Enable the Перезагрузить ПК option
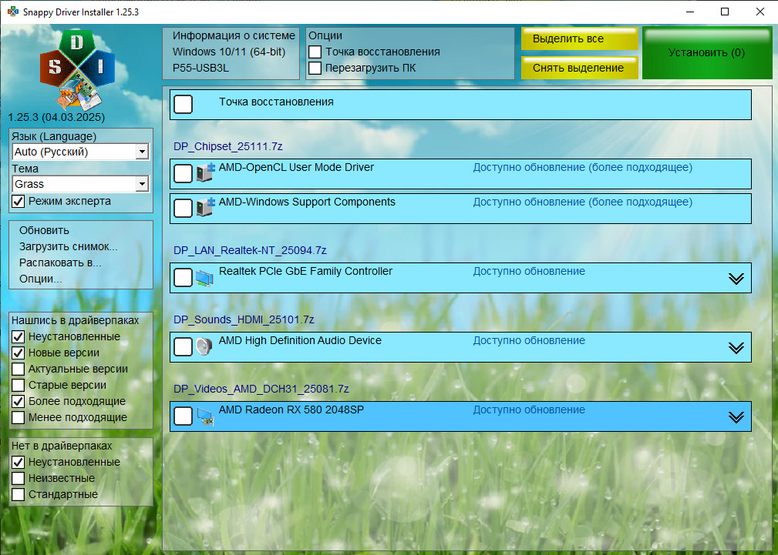This screenshot has height=555, width=778. [315, 68]
